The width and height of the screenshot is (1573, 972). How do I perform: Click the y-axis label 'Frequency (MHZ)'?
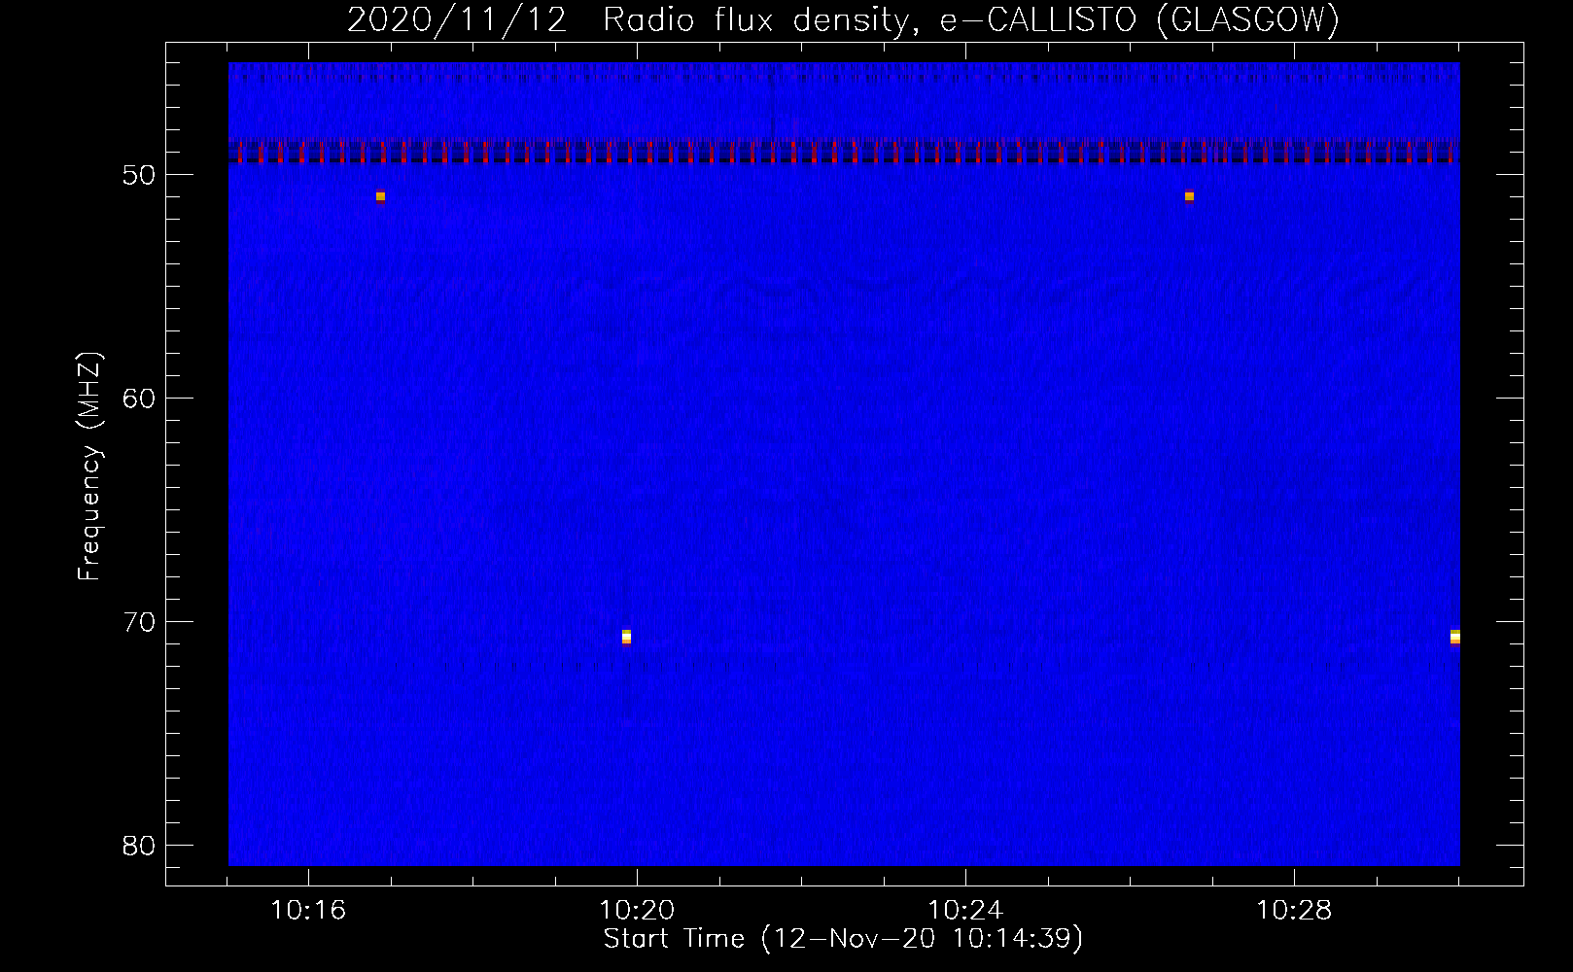[89, 466]
